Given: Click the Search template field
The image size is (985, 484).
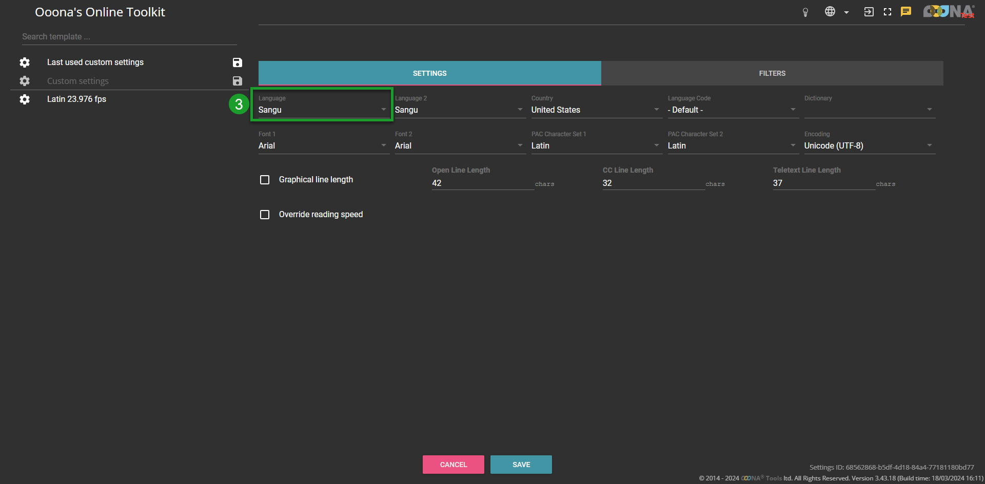Looking at the screenshot, I should [x=128, y=37].
